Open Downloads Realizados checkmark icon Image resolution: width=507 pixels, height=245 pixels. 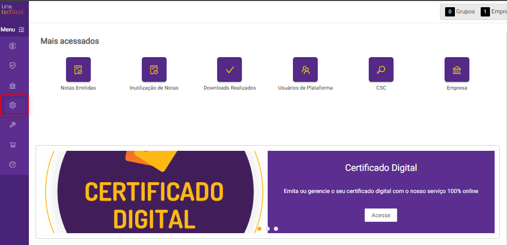230,69
